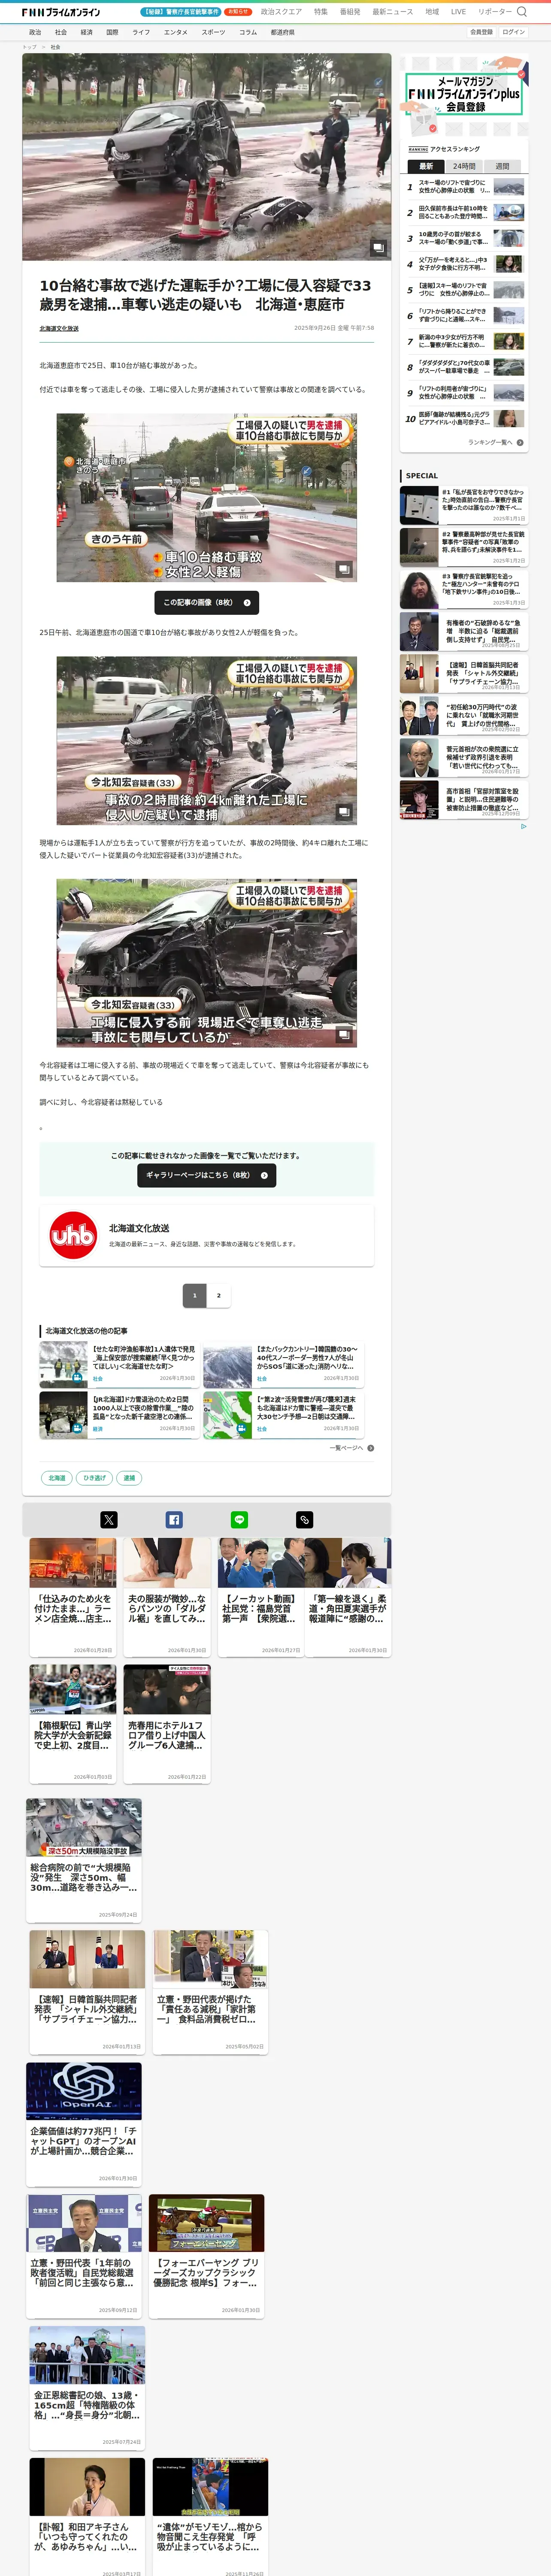Open the 金正恩総書記の娘 article card
Screen dimensions: 551x2576
[88, 2387]
